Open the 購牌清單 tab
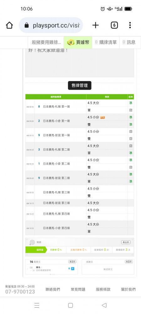 tap(106, 42)
